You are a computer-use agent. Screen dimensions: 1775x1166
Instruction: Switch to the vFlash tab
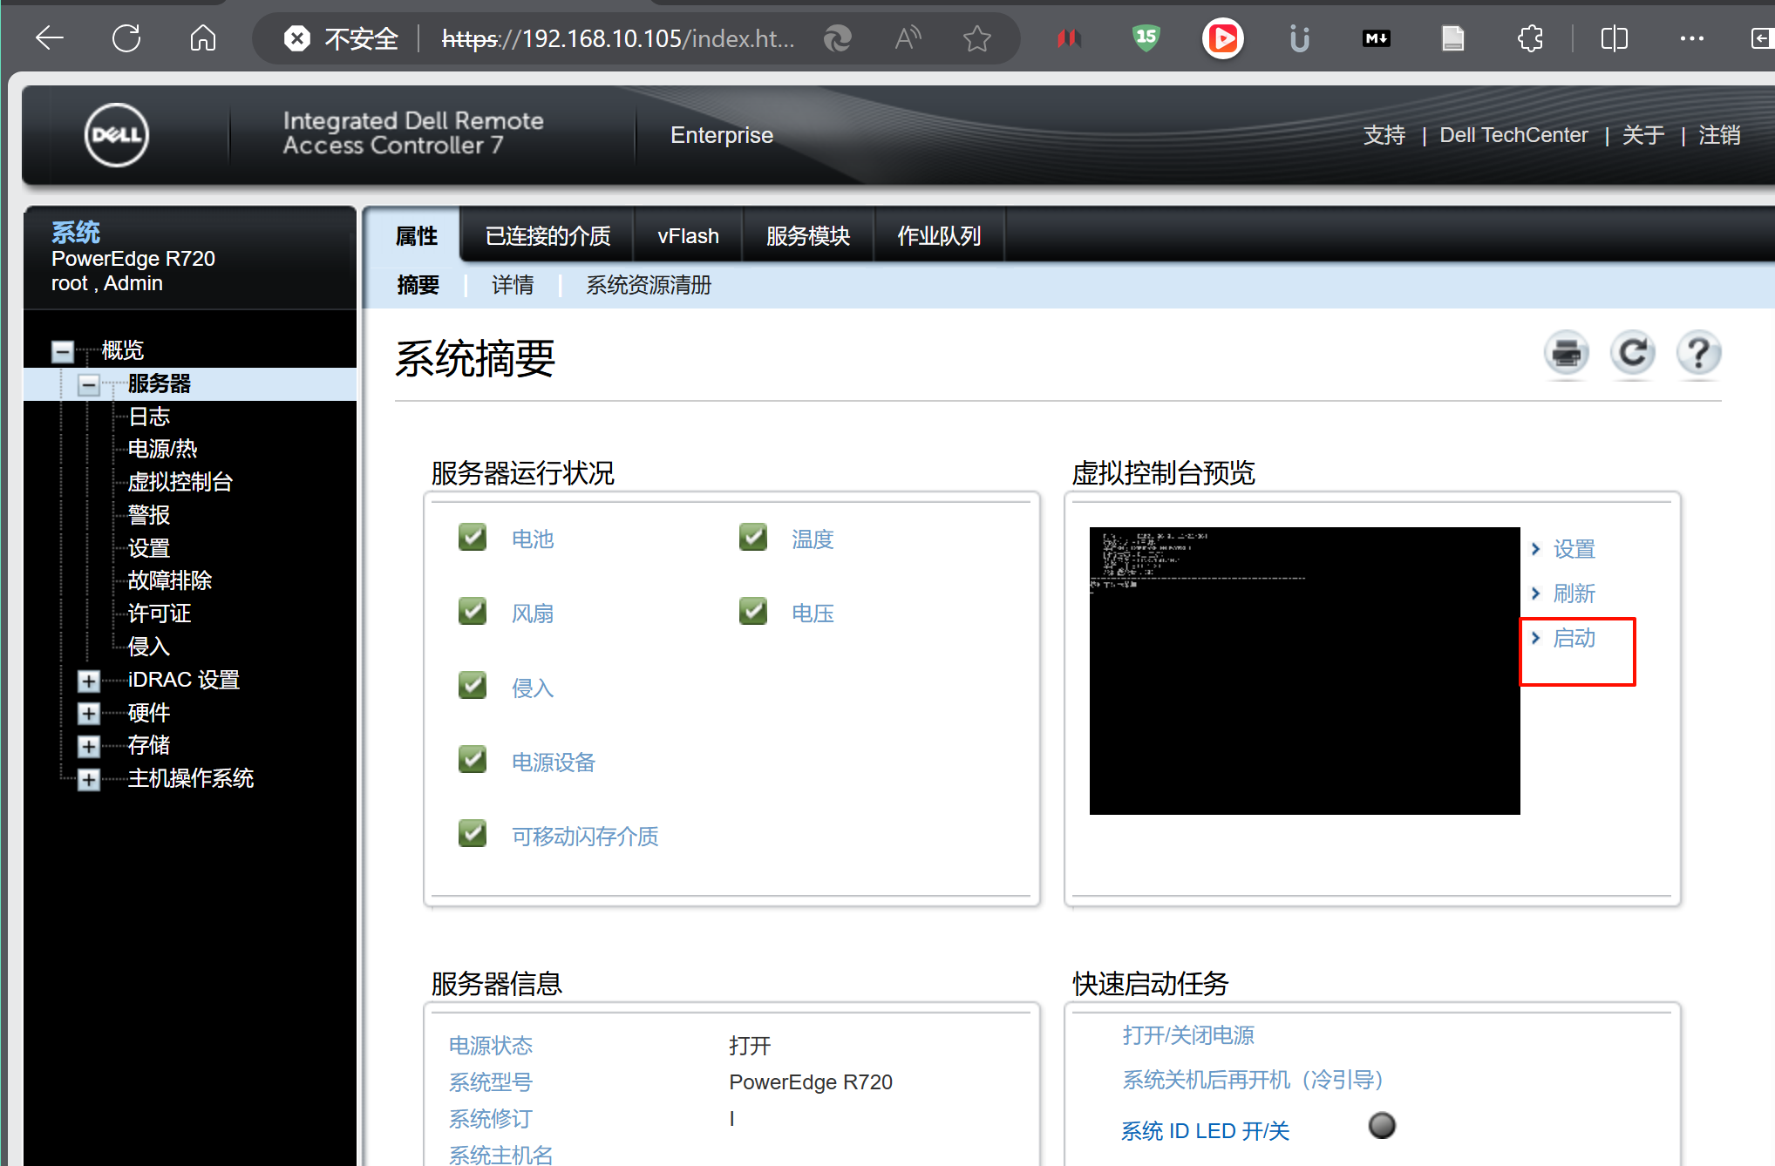[x=688, y=236]
